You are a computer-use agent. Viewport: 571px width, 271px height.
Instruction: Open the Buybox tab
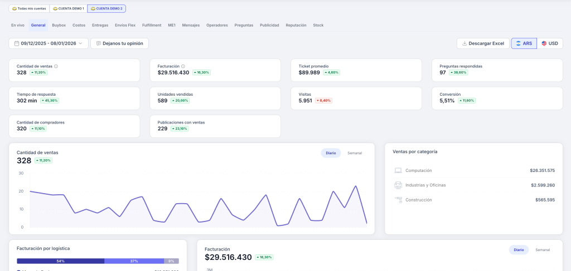coord(59,25)
